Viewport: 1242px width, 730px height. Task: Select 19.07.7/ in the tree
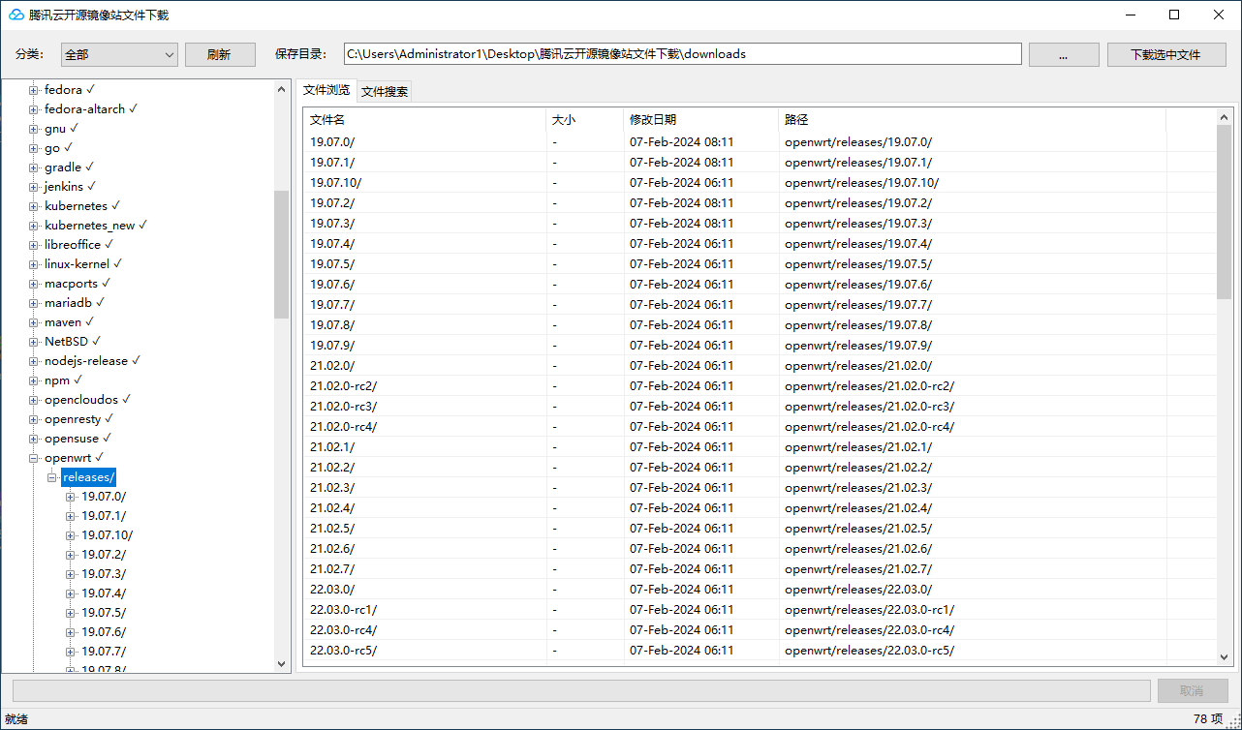tap(104, 652)
